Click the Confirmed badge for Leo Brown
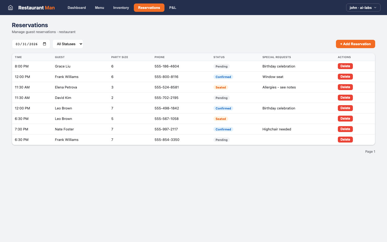The image size is (387, 242). tap(223, 108)
